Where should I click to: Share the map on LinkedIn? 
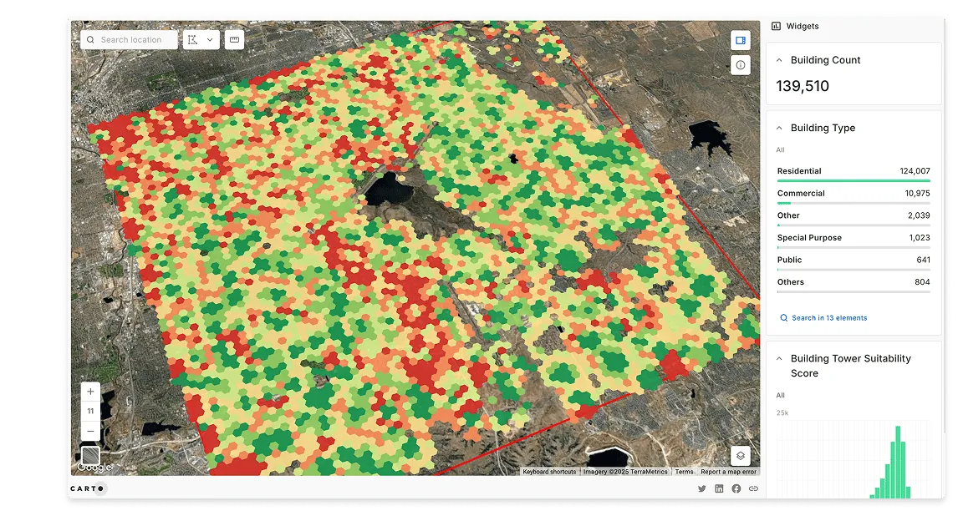(x=719, y=488)
